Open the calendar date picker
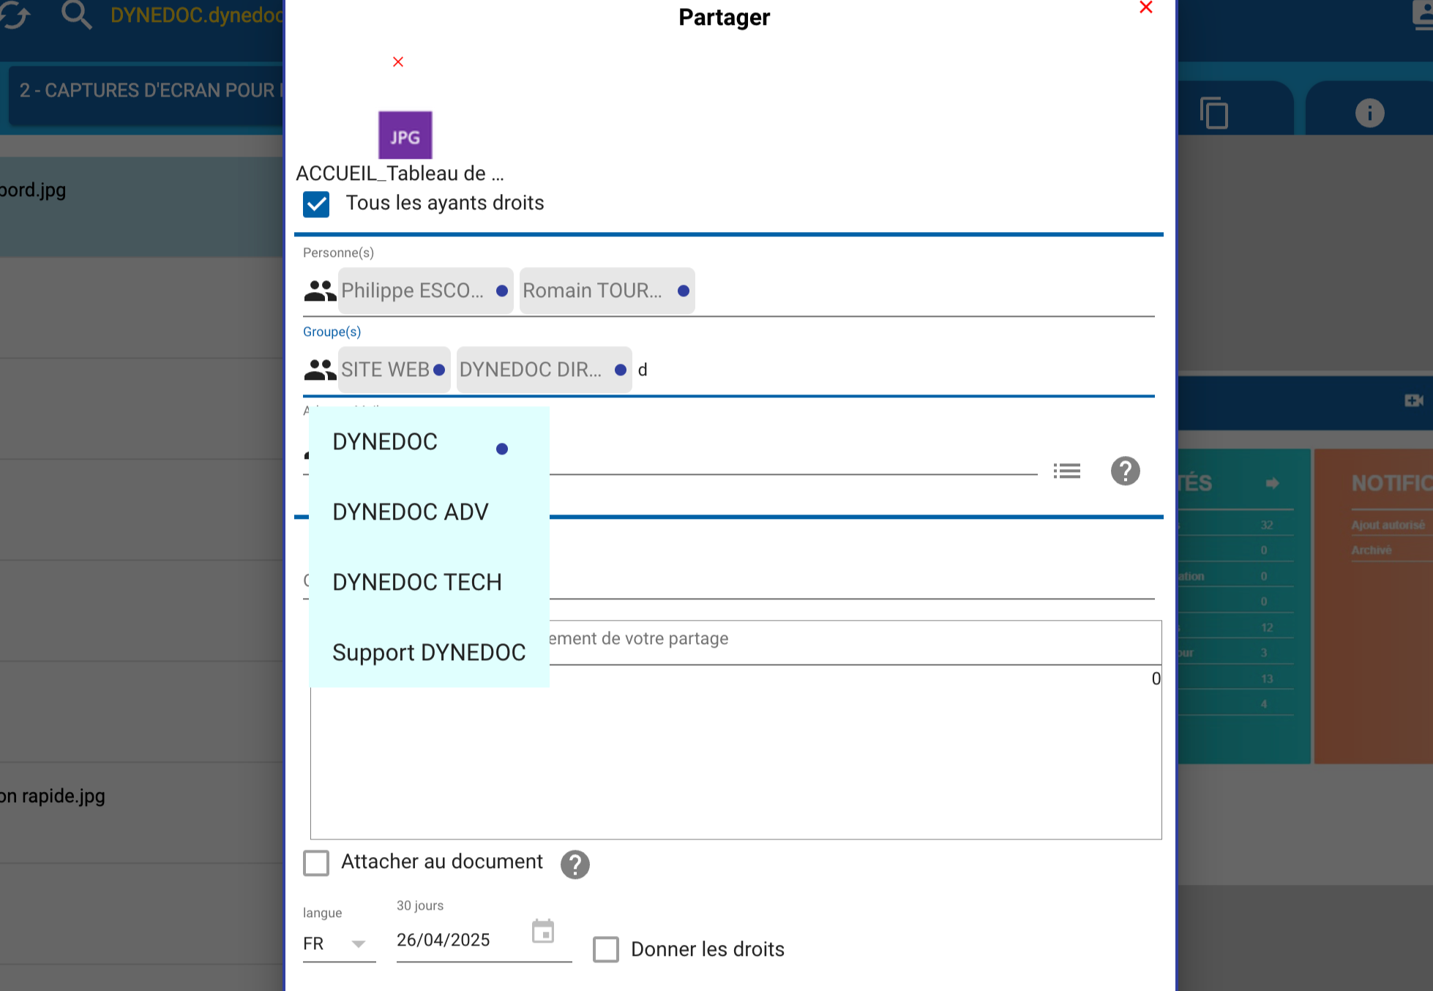The image size is (1433, 991). 543,932
